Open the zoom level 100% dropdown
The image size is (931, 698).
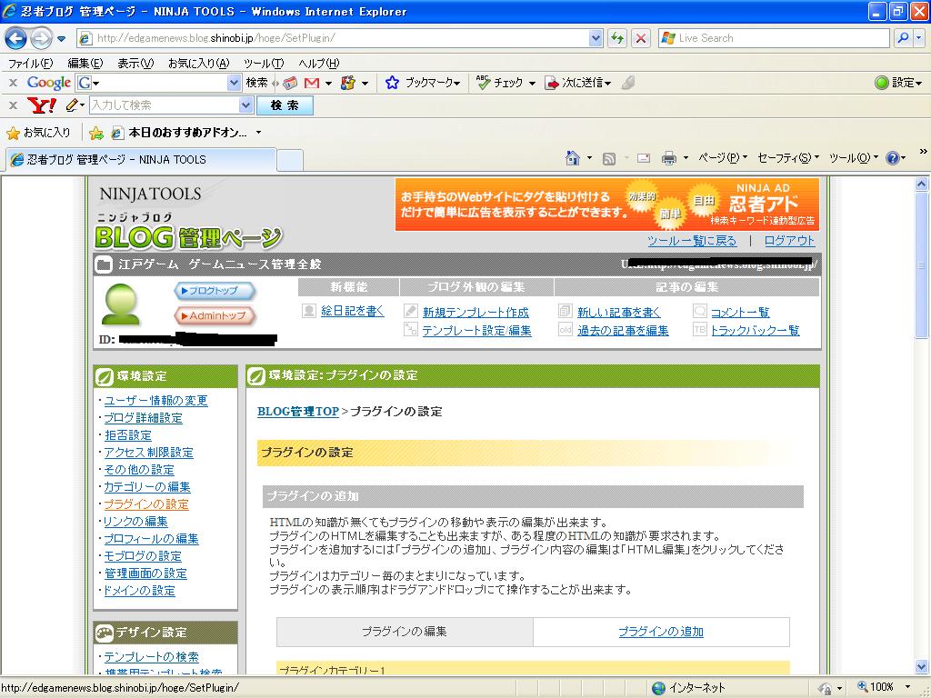pyautogui.click(x=907, y=687)
